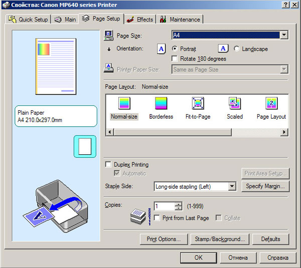Open the Effects tab
This screenshot has width=301, height=268.
pyautogui.click(x=140, y=20)
